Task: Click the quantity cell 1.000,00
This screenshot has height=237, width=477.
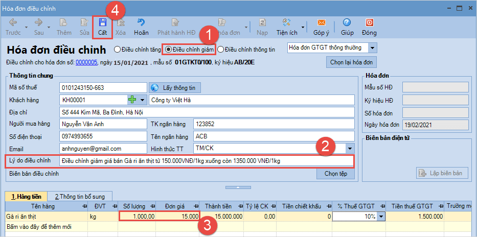Action: 137,217
